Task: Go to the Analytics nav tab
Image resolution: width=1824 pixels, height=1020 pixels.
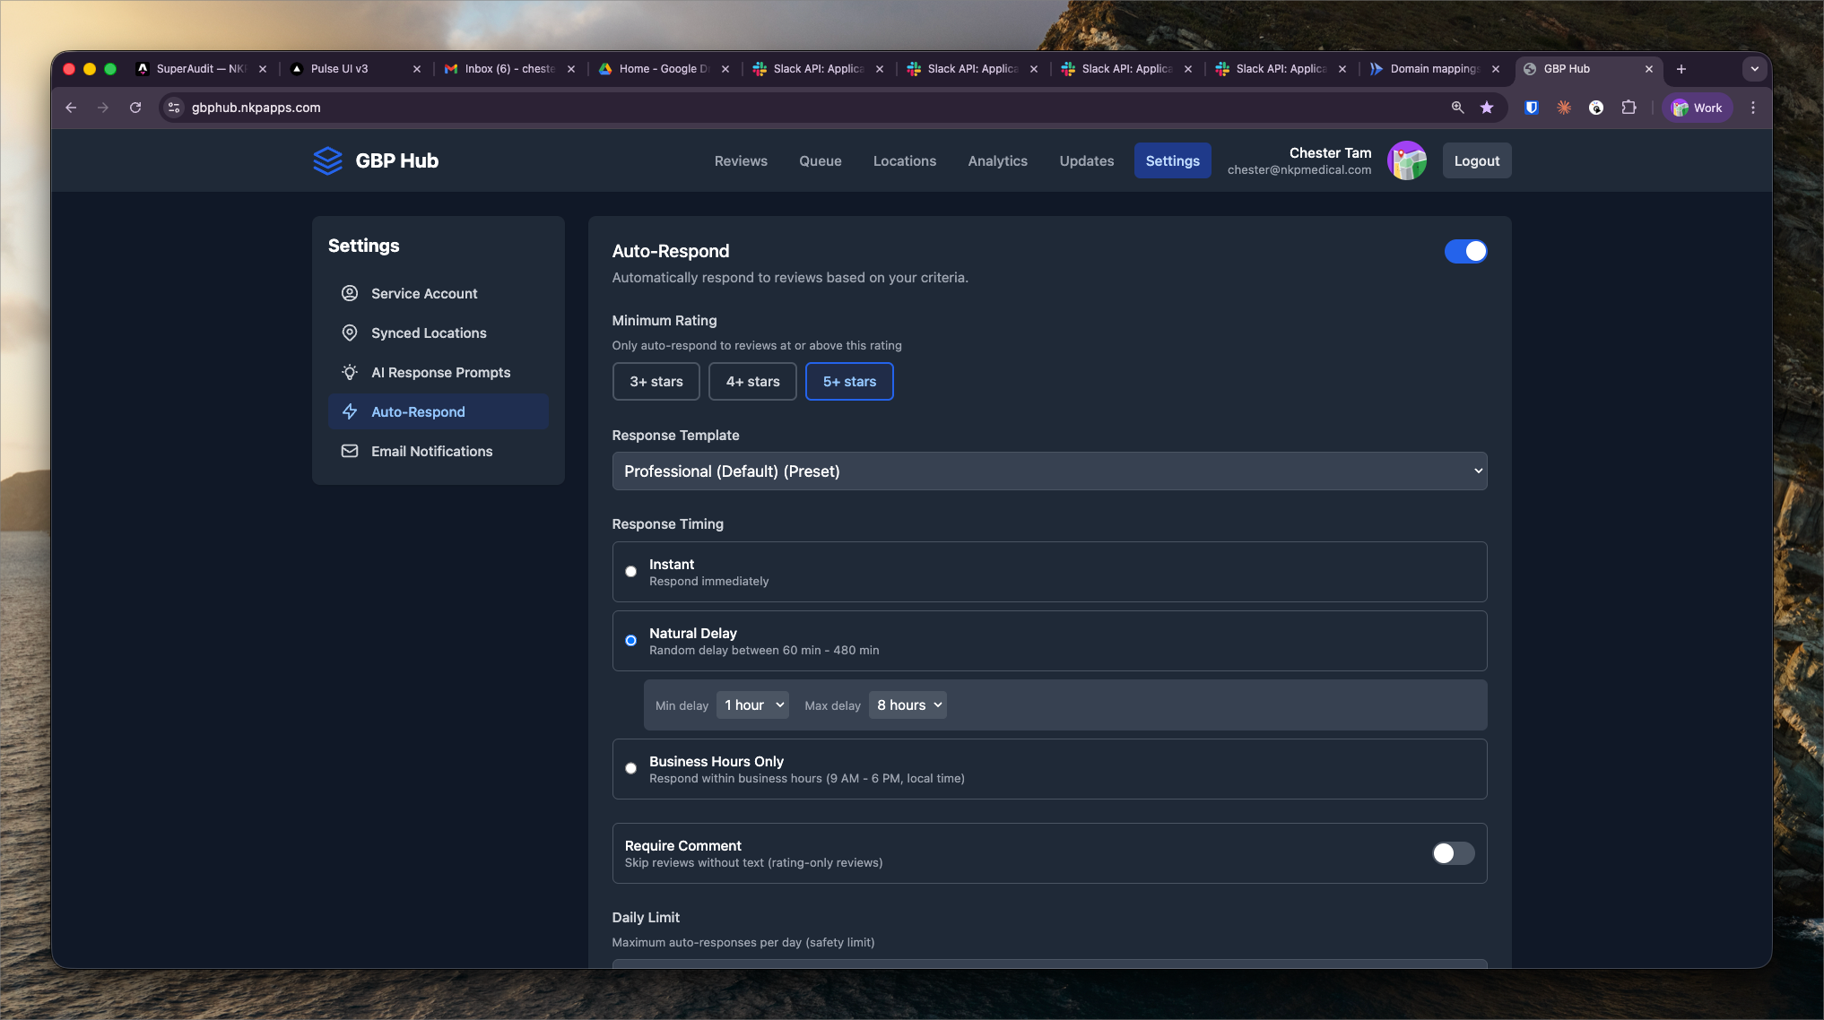Action: tap(997, 160)
